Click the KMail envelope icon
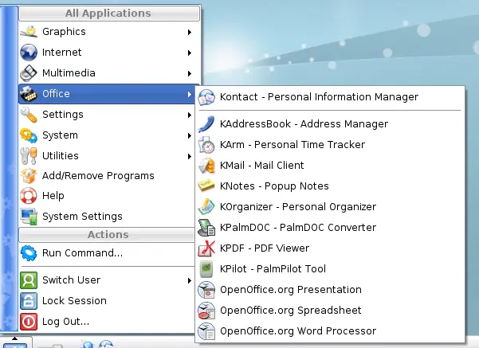 [x=206, y=166]
